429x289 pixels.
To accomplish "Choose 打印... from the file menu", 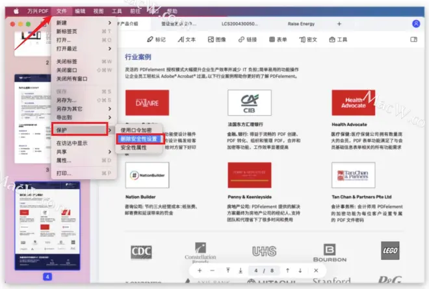I will point(84,173).
